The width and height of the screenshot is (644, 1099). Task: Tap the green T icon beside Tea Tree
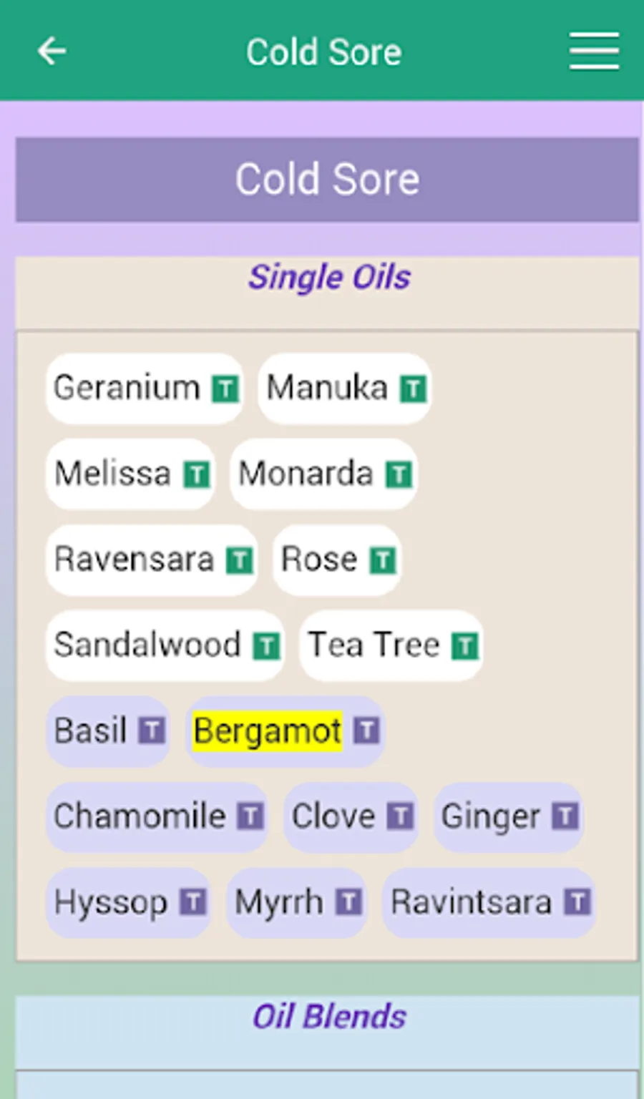tap(464, 646)
